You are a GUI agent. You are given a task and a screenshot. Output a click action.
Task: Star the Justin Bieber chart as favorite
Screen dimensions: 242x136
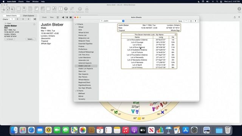pos(34,24)
